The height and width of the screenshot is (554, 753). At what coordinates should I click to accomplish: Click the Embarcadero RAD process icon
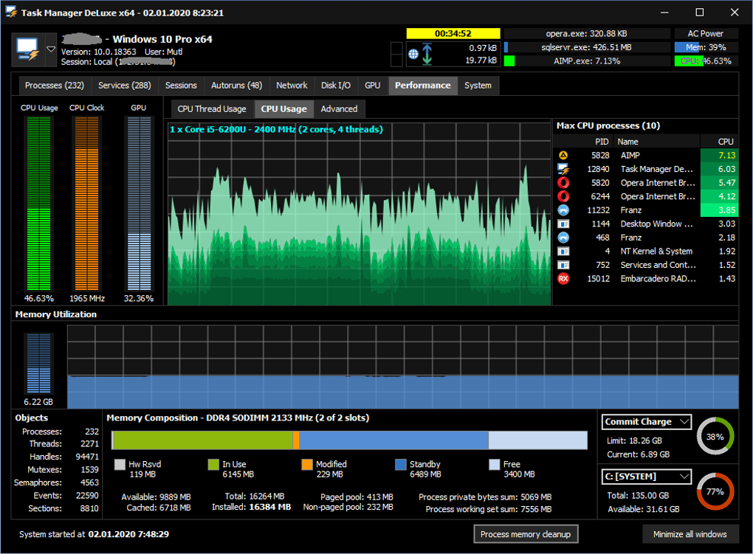[563, 279]
